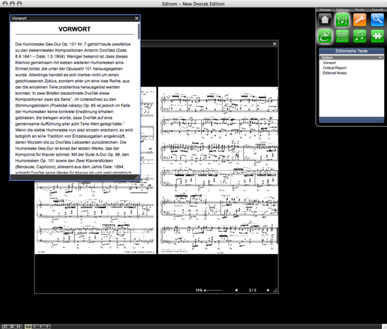Open the Edition music notation icon
Viewport: 387px width, 329px height.
[343, 20]
